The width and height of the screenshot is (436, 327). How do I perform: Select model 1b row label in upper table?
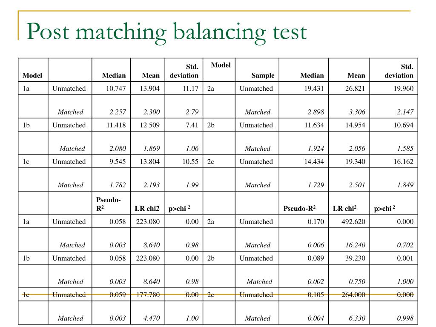point(26,125)
